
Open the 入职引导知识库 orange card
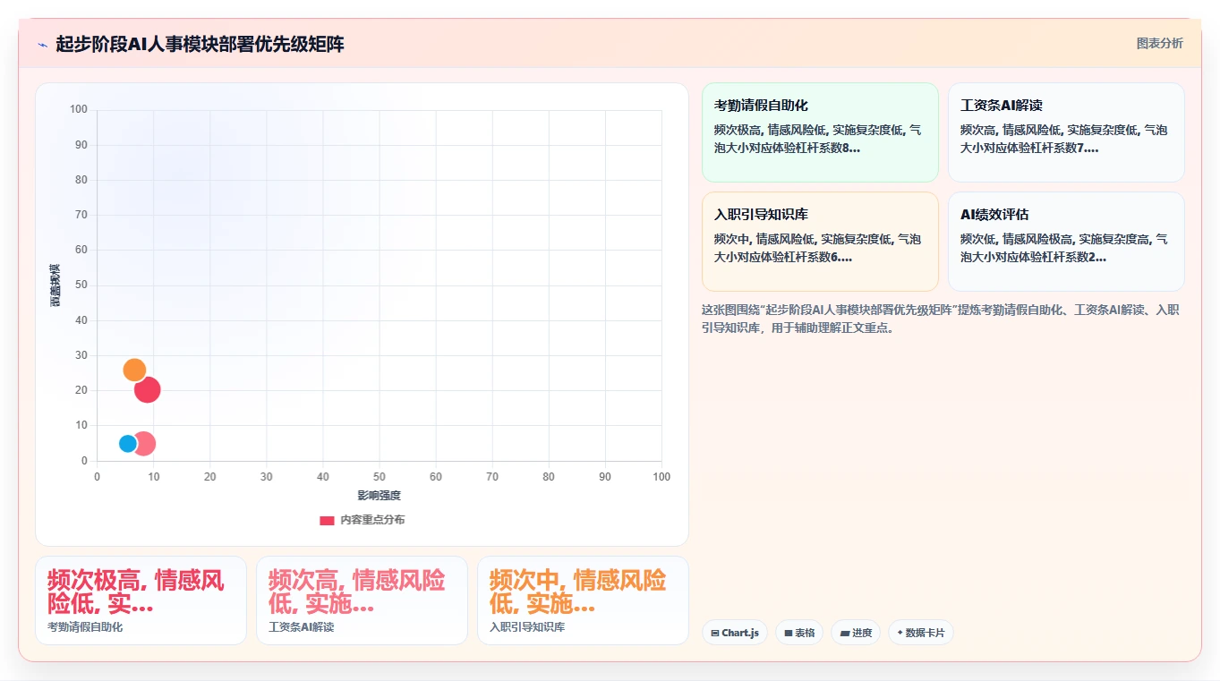tap(820, 242)
